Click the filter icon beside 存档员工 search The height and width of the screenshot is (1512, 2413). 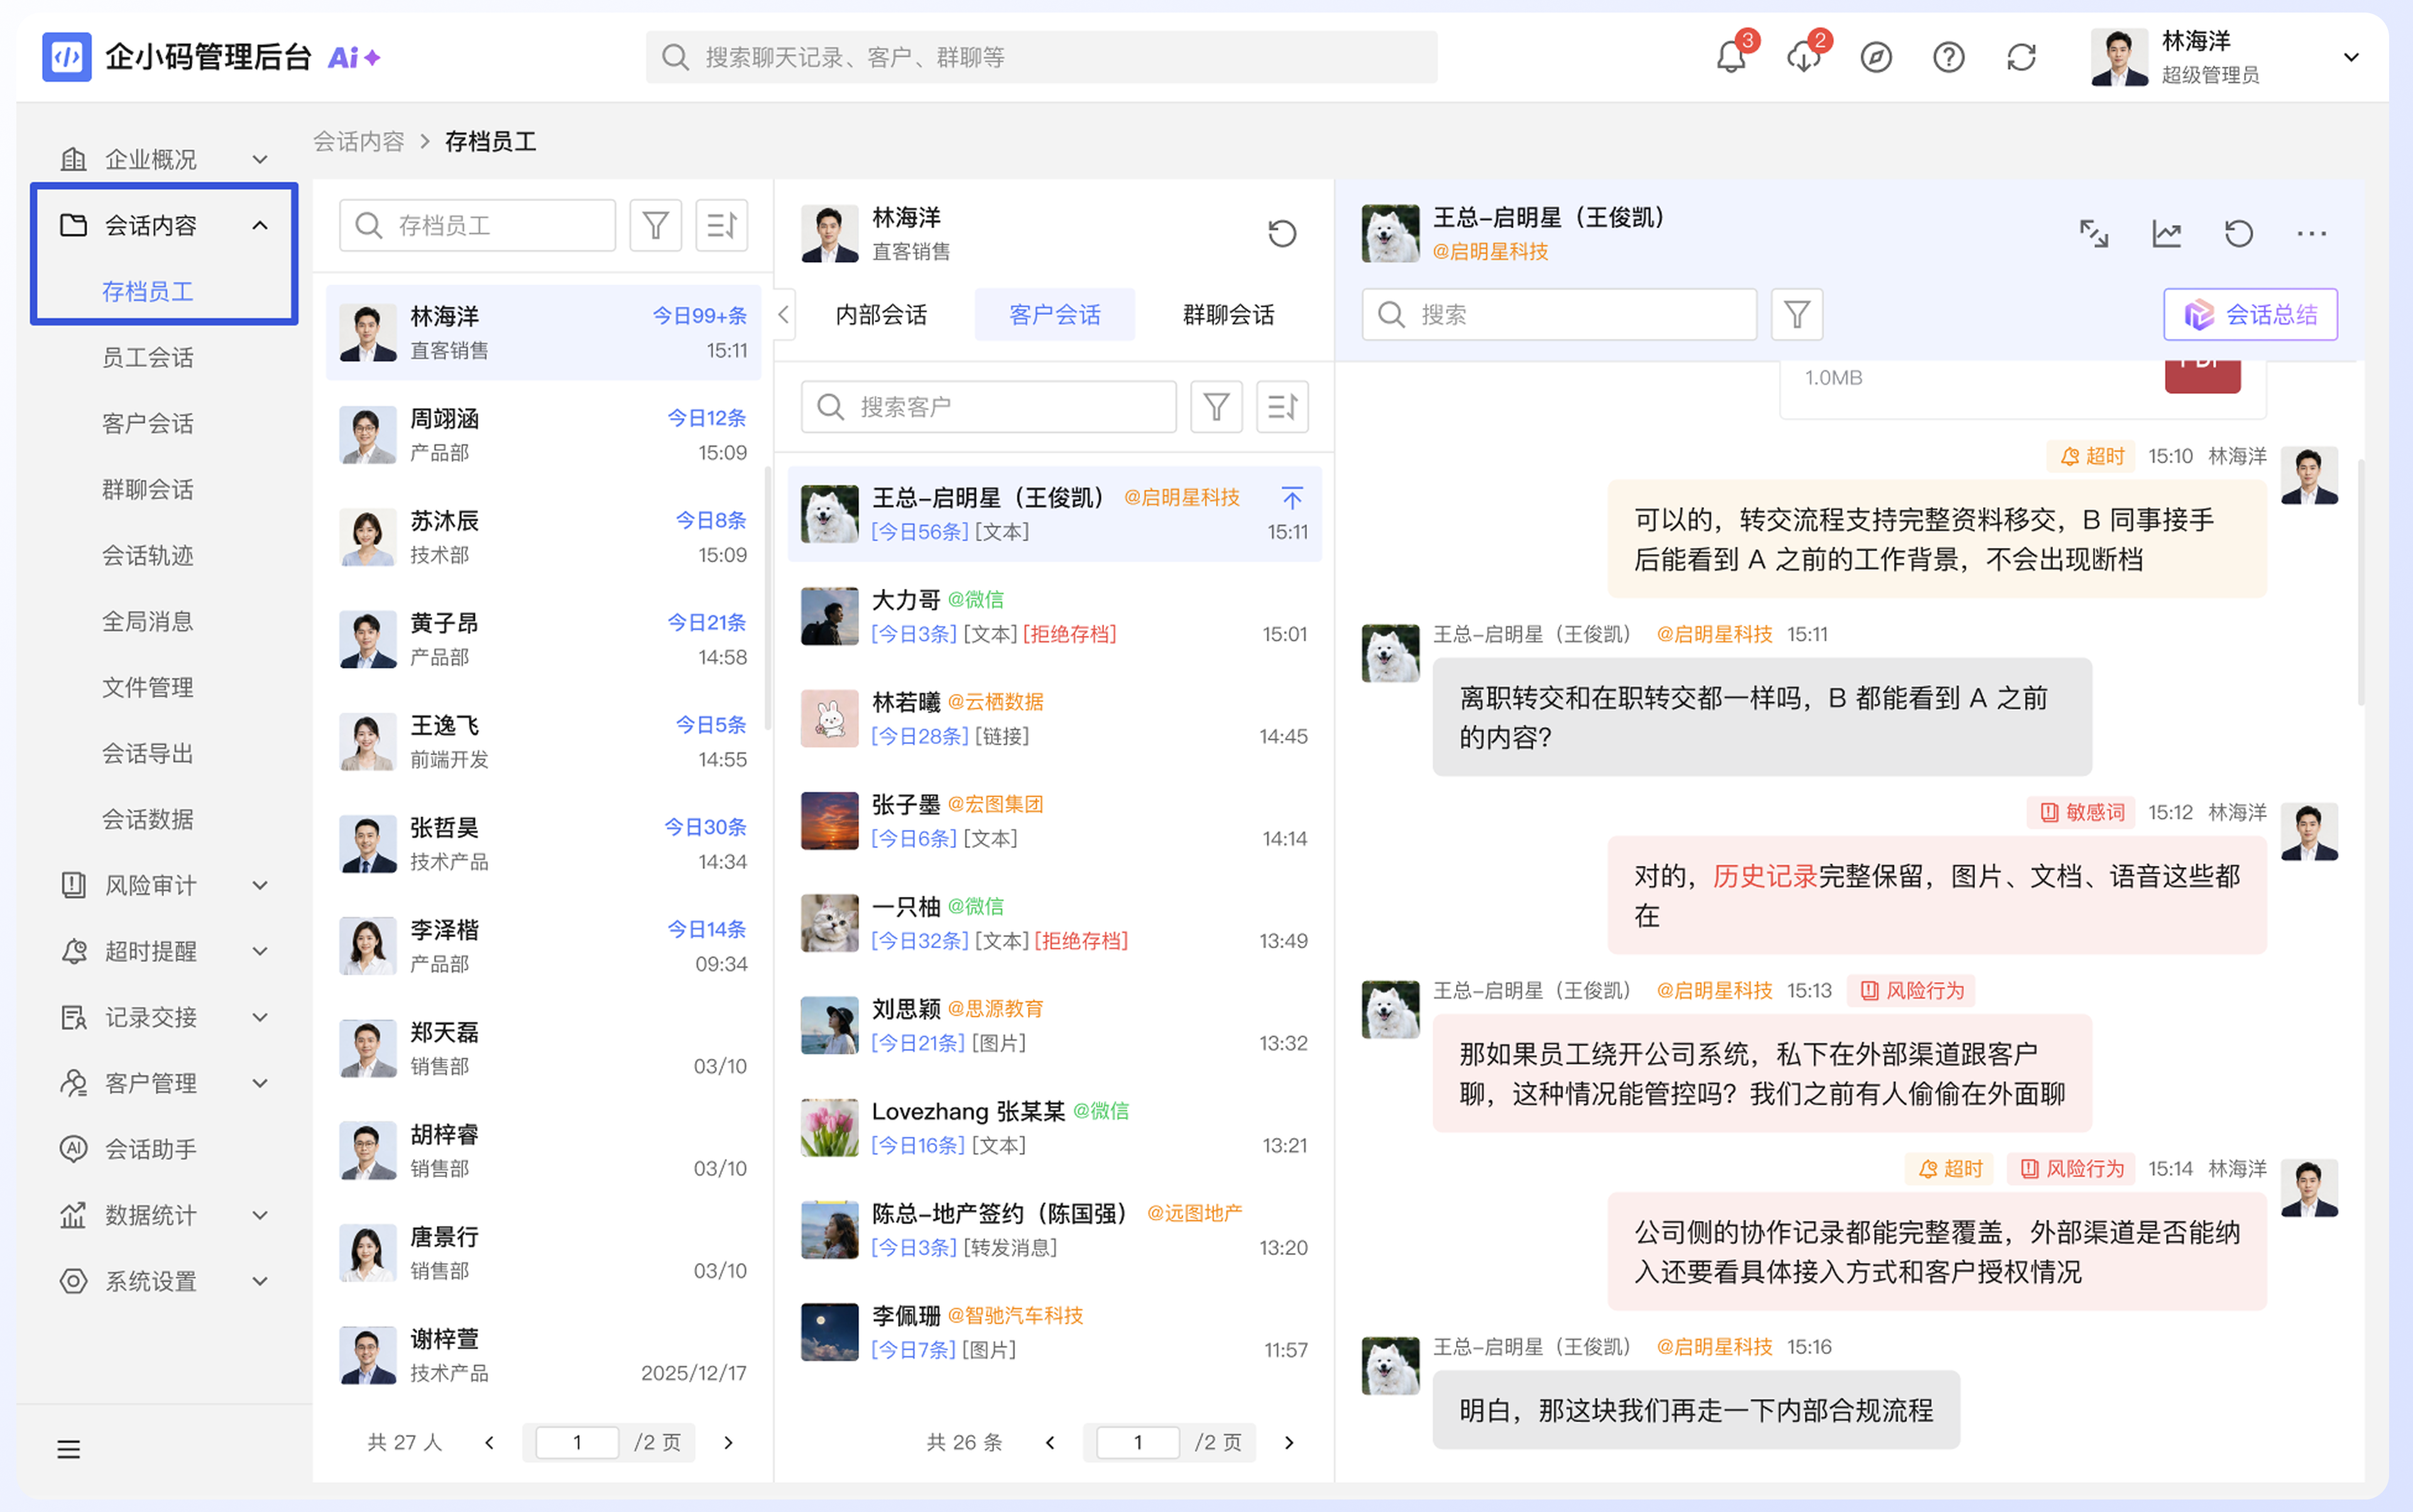[x=656, y=225]
